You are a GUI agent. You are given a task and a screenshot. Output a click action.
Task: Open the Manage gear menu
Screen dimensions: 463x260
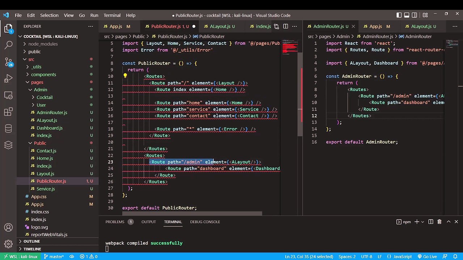coord(9,244)
